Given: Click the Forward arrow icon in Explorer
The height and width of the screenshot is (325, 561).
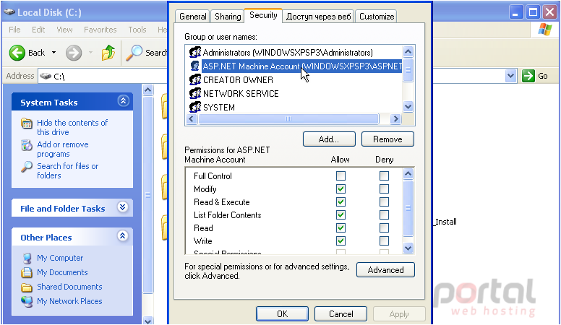Looking at the screenshot, I should point(74,53).
